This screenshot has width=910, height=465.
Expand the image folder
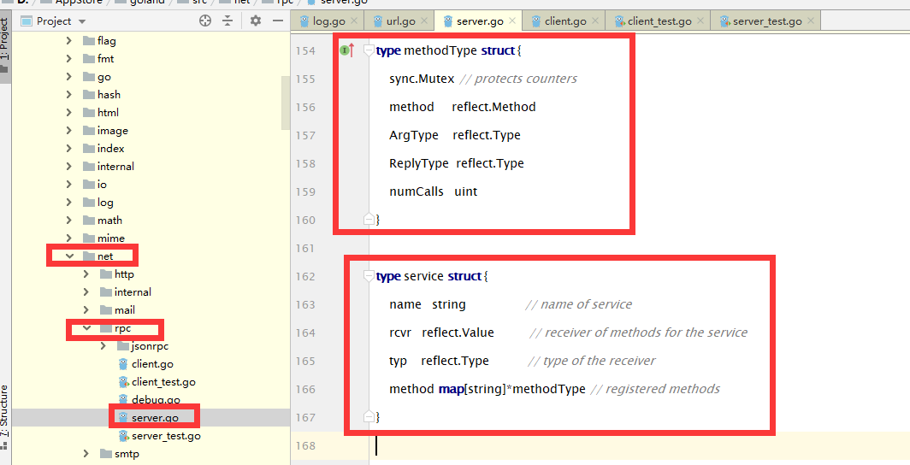pyautogui.click(x=69, y=131)
